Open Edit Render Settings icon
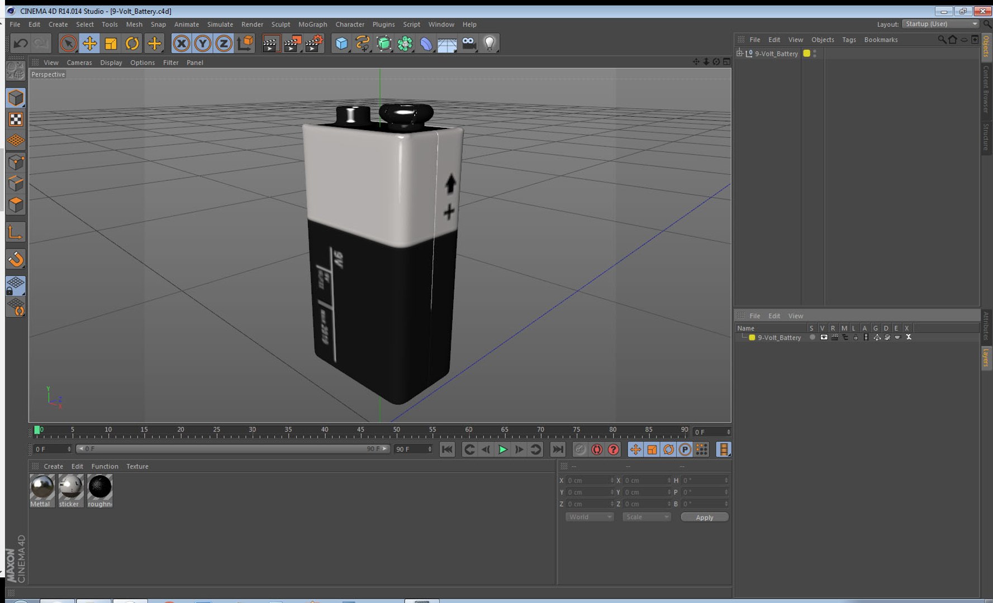The image size is (993, 603). point(314,44)
